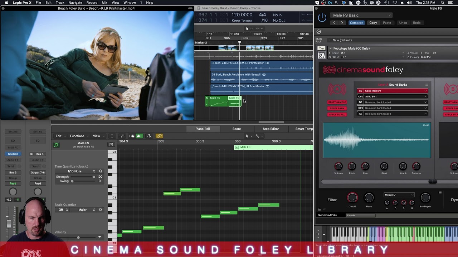Open Layer A Sound Banks list menu icon

coord(426,85)
